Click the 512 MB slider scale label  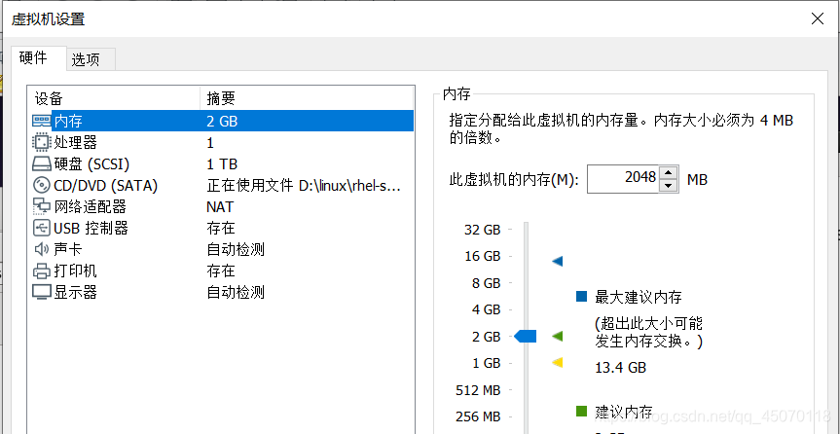[x=478, y=390]
